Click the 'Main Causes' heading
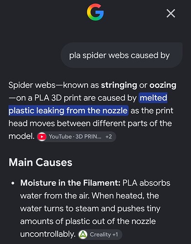The image size is (191, 244). (x=40, y=163)
